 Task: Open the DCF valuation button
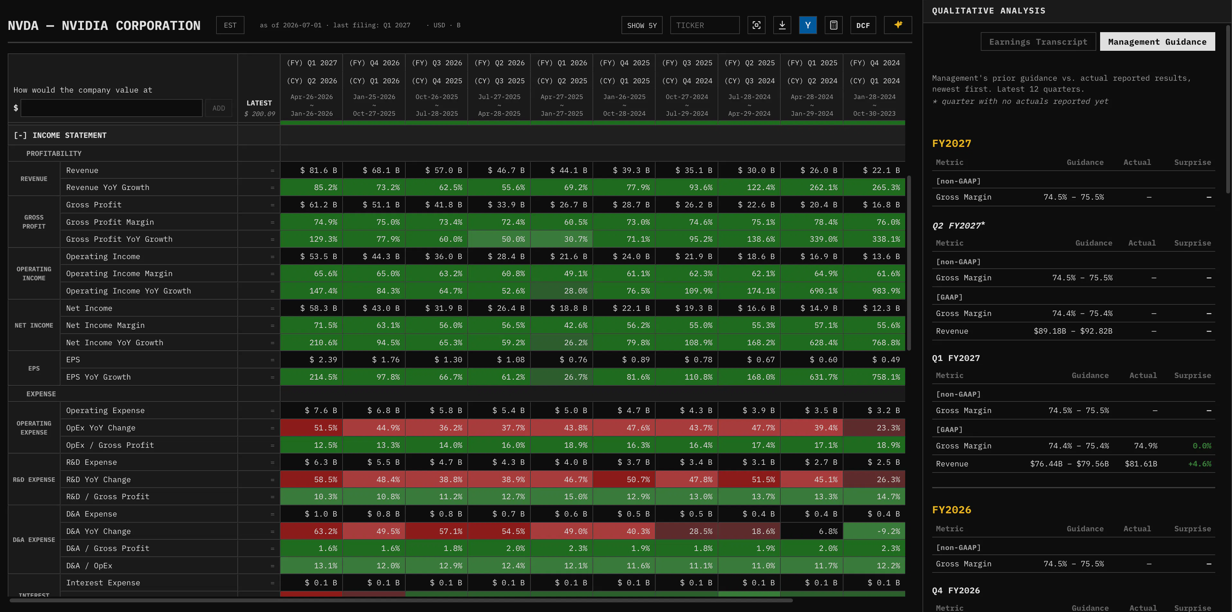point(863,25)
